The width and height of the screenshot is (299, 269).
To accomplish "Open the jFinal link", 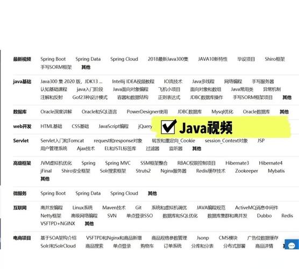I will pyautogui.click(x=46, y=171).
